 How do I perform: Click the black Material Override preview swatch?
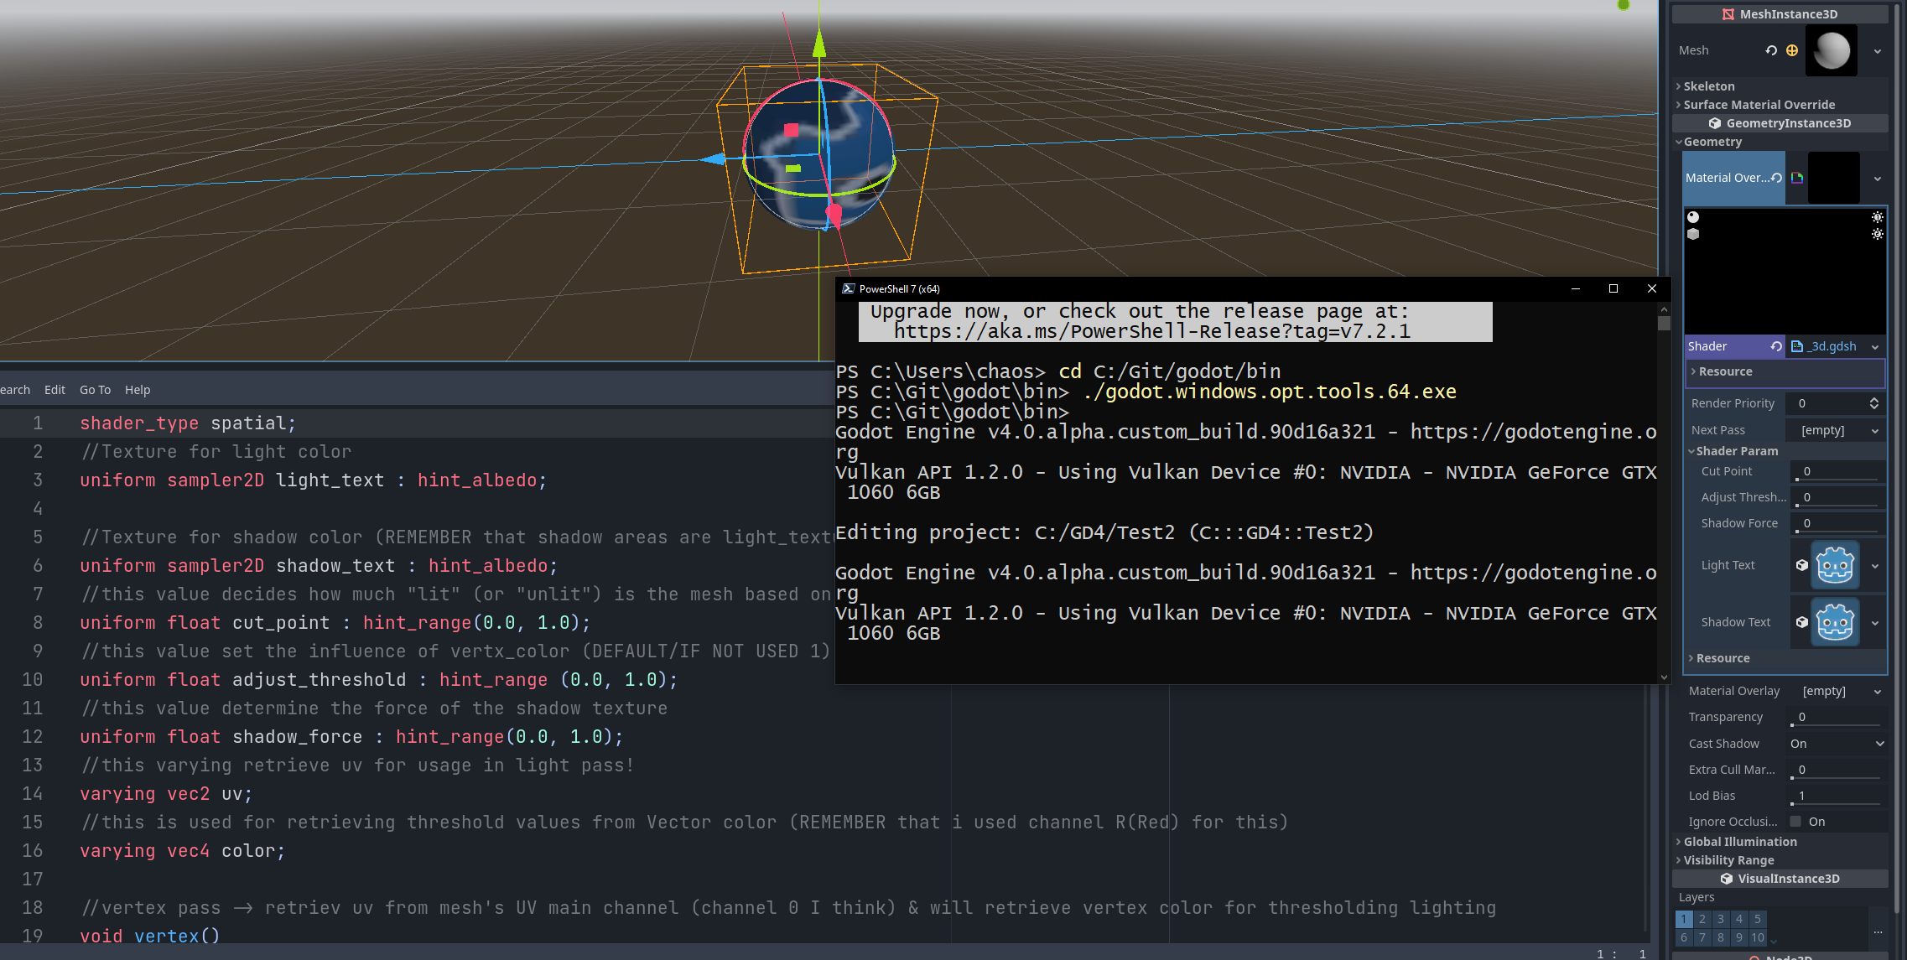1833,178
